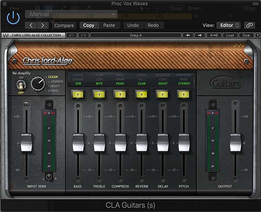This screenshot has width=261, height=212.
Task: Toggle the Treble BITE mode button
Action: coord(99,95)
